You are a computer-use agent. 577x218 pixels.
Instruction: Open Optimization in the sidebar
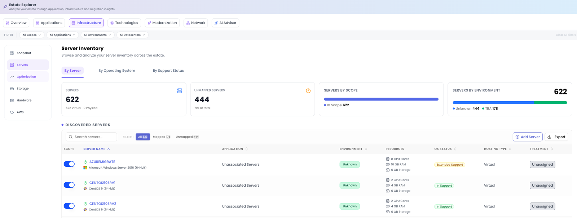[x=28, y=77]
